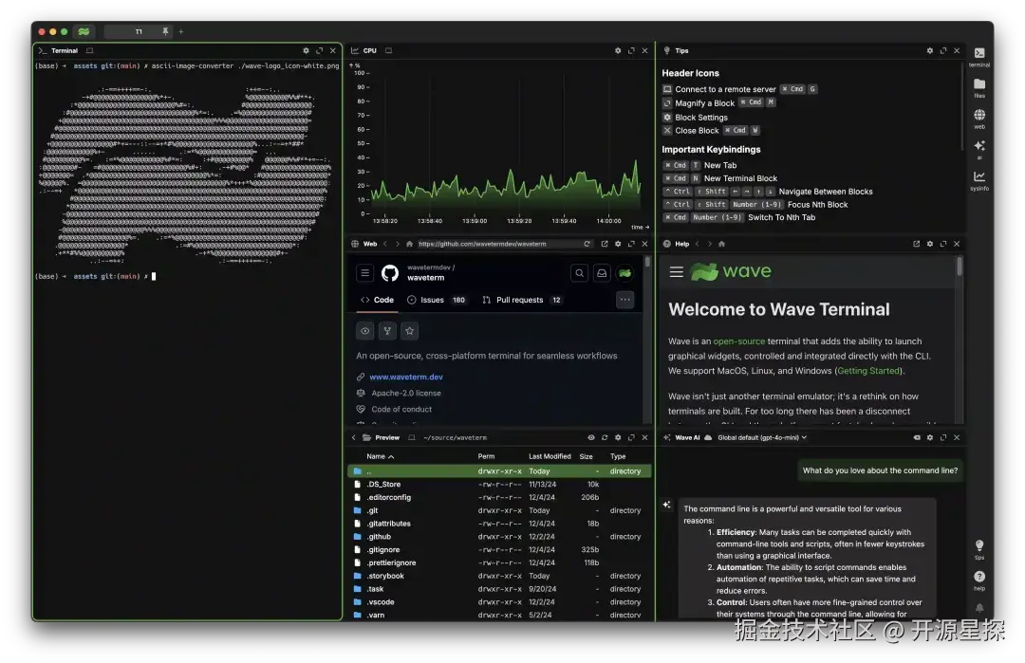This screenshot has width=1025, height=663.
Task: Refresh the Preview directory listing
Action: tap(605, 437)
